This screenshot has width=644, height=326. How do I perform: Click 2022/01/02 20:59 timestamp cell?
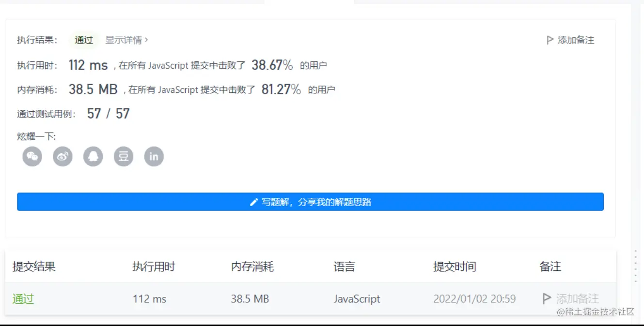point(474,299)
